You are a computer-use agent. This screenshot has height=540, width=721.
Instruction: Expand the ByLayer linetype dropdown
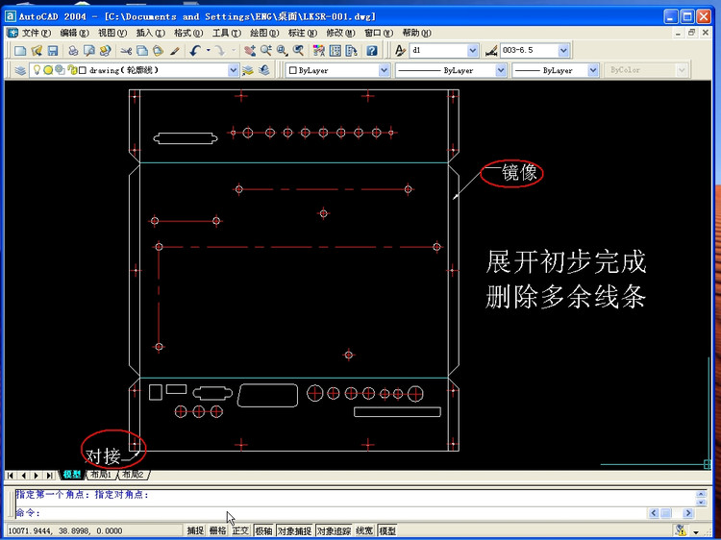pyautogui.click(x=501, y=70)
